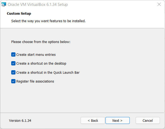Viewport: 165px width, 129px height.
Task: Uncheck the Create start menu entries checkbox
Action: pos(13,54)
